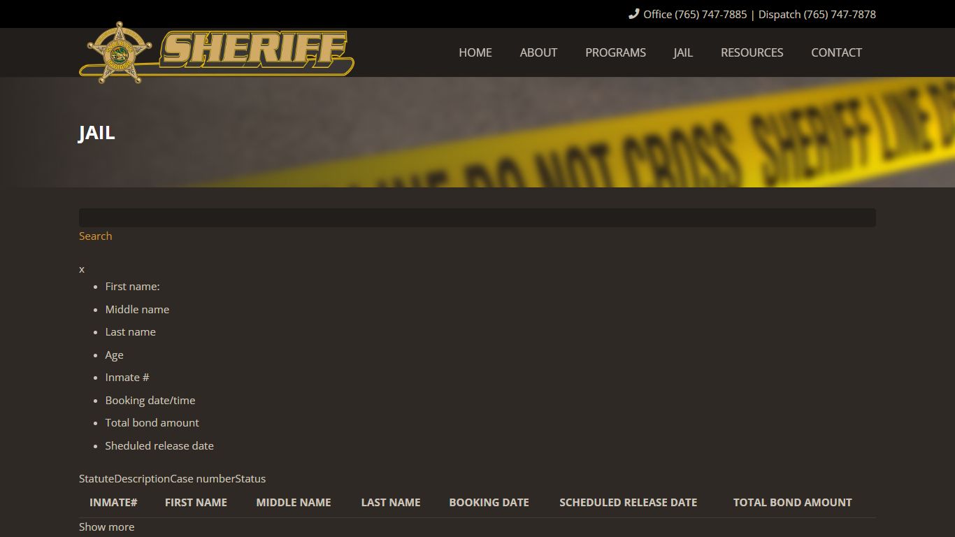This screenshot has height=537, width=955.
Task: Click the Show more link
Action: [x=106, y=527]
